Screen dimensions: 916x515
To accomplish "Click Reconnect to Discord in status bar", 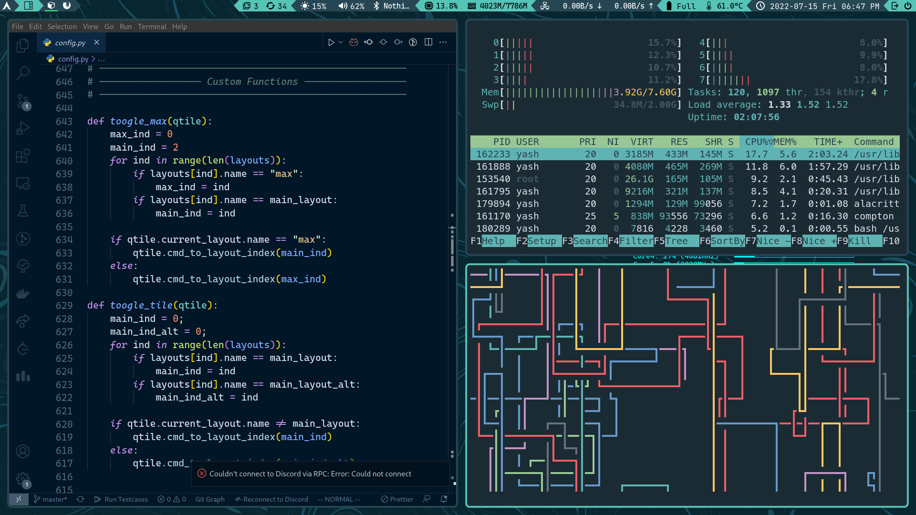I will (x=271, y=499).
